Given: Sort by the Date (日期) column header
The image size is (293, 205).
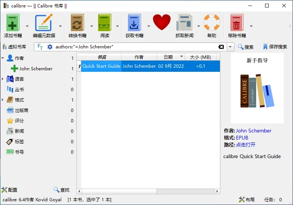Looking at the screenshot, I should 171,57.
